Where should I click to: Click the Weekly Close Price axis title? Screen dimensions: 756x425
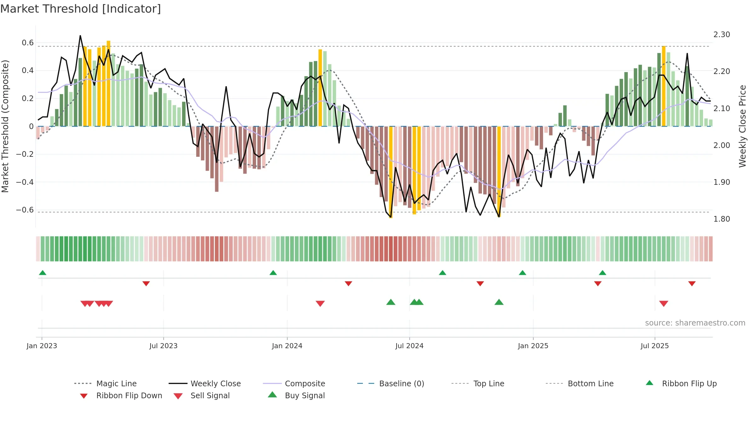[x=742, y=126]
